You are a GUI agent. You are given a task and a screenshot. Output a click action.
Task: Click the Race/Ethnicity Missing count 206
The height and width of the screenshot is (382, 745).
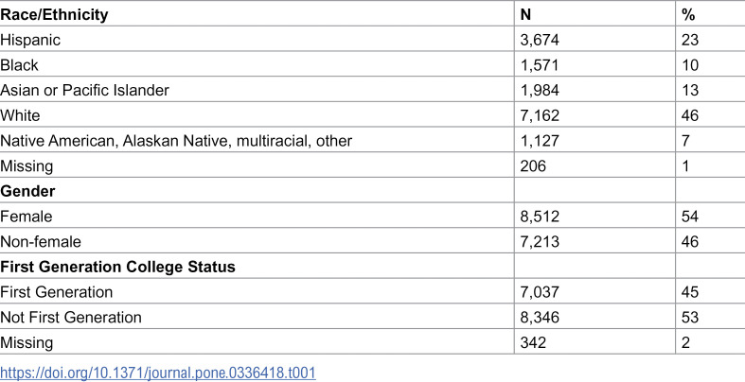(x=533, y=166)
